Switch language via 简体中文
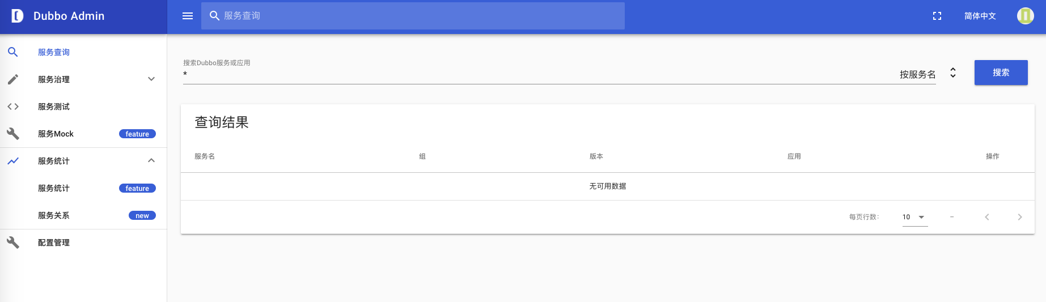This screenshot has height=302, width=1046. (980, 16)
